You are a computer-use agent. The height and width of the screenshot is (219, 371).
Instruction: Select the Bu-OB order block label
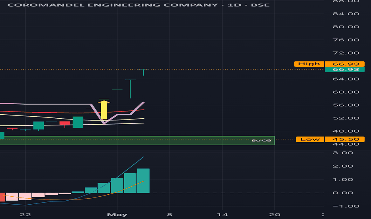pyautogui.click(x=261, y=141)
